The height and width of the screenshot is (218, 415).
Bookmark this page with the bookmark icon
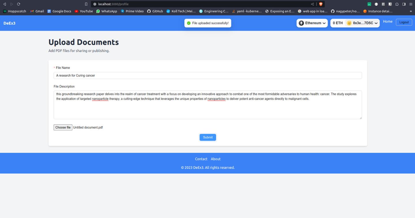pos(86,4)
